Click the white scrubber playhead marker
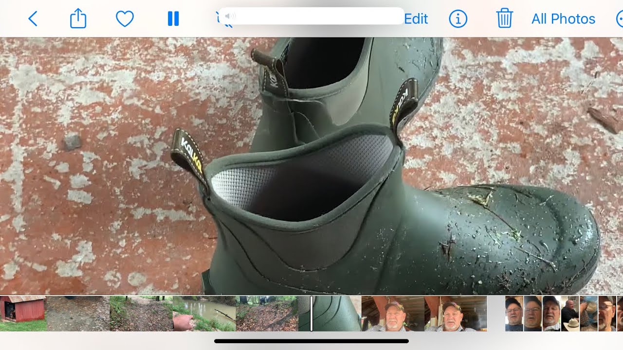This screenshot has width=623, height=350. pos(311,314)
